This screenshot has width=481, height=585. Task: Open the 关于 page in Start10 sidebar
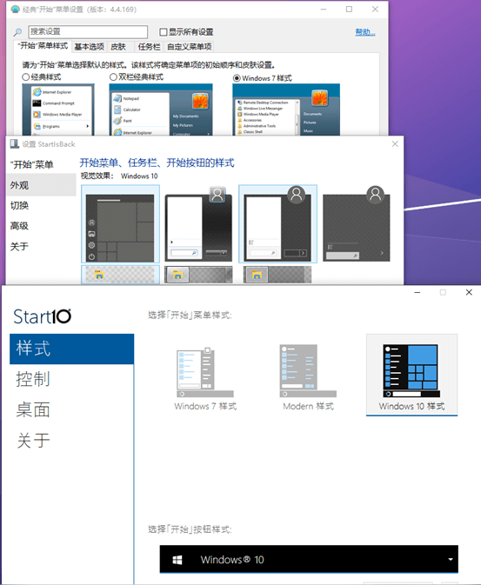(x=71, y=441)
